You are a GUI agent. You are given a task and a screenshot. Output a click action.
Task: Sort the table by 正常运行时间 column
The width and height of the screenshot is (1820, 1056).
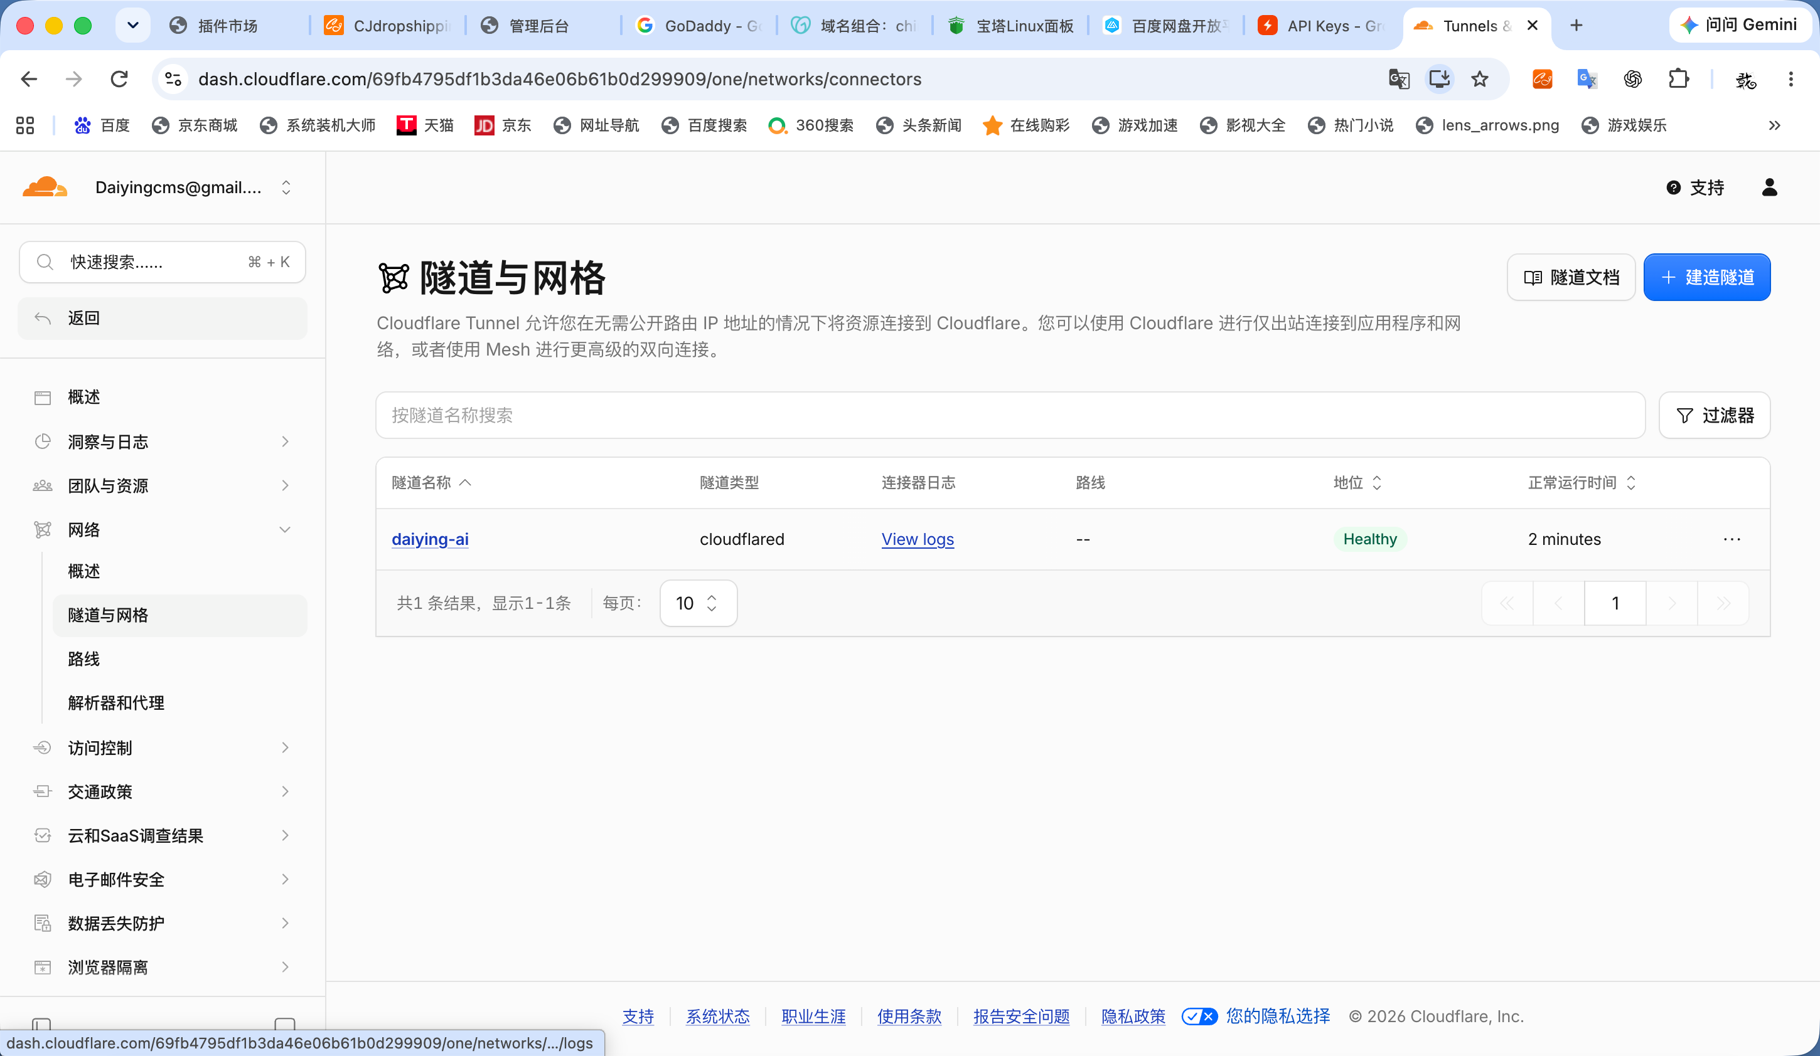pos(1581,483)
